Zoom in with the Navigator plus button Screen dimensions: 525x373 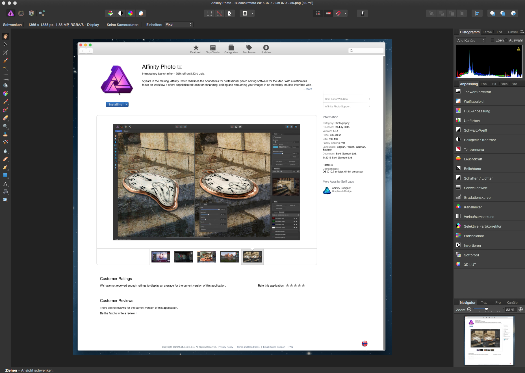[521, 309]
